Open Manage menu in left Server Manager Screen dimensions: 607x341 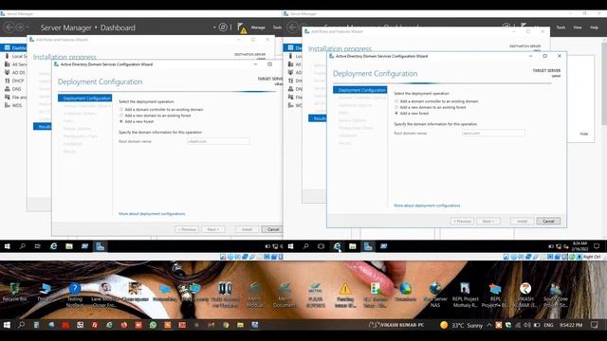tap(258, 27)
